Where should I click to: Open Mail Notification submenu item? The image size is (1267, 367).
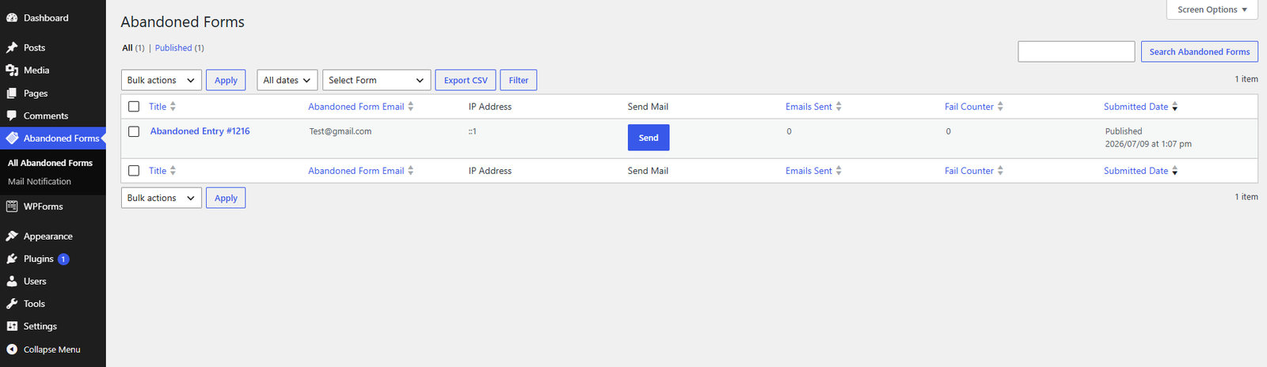(x=40, y=181)
